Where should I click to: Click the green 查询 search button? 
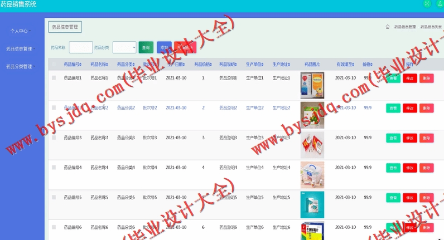[146, 47]
